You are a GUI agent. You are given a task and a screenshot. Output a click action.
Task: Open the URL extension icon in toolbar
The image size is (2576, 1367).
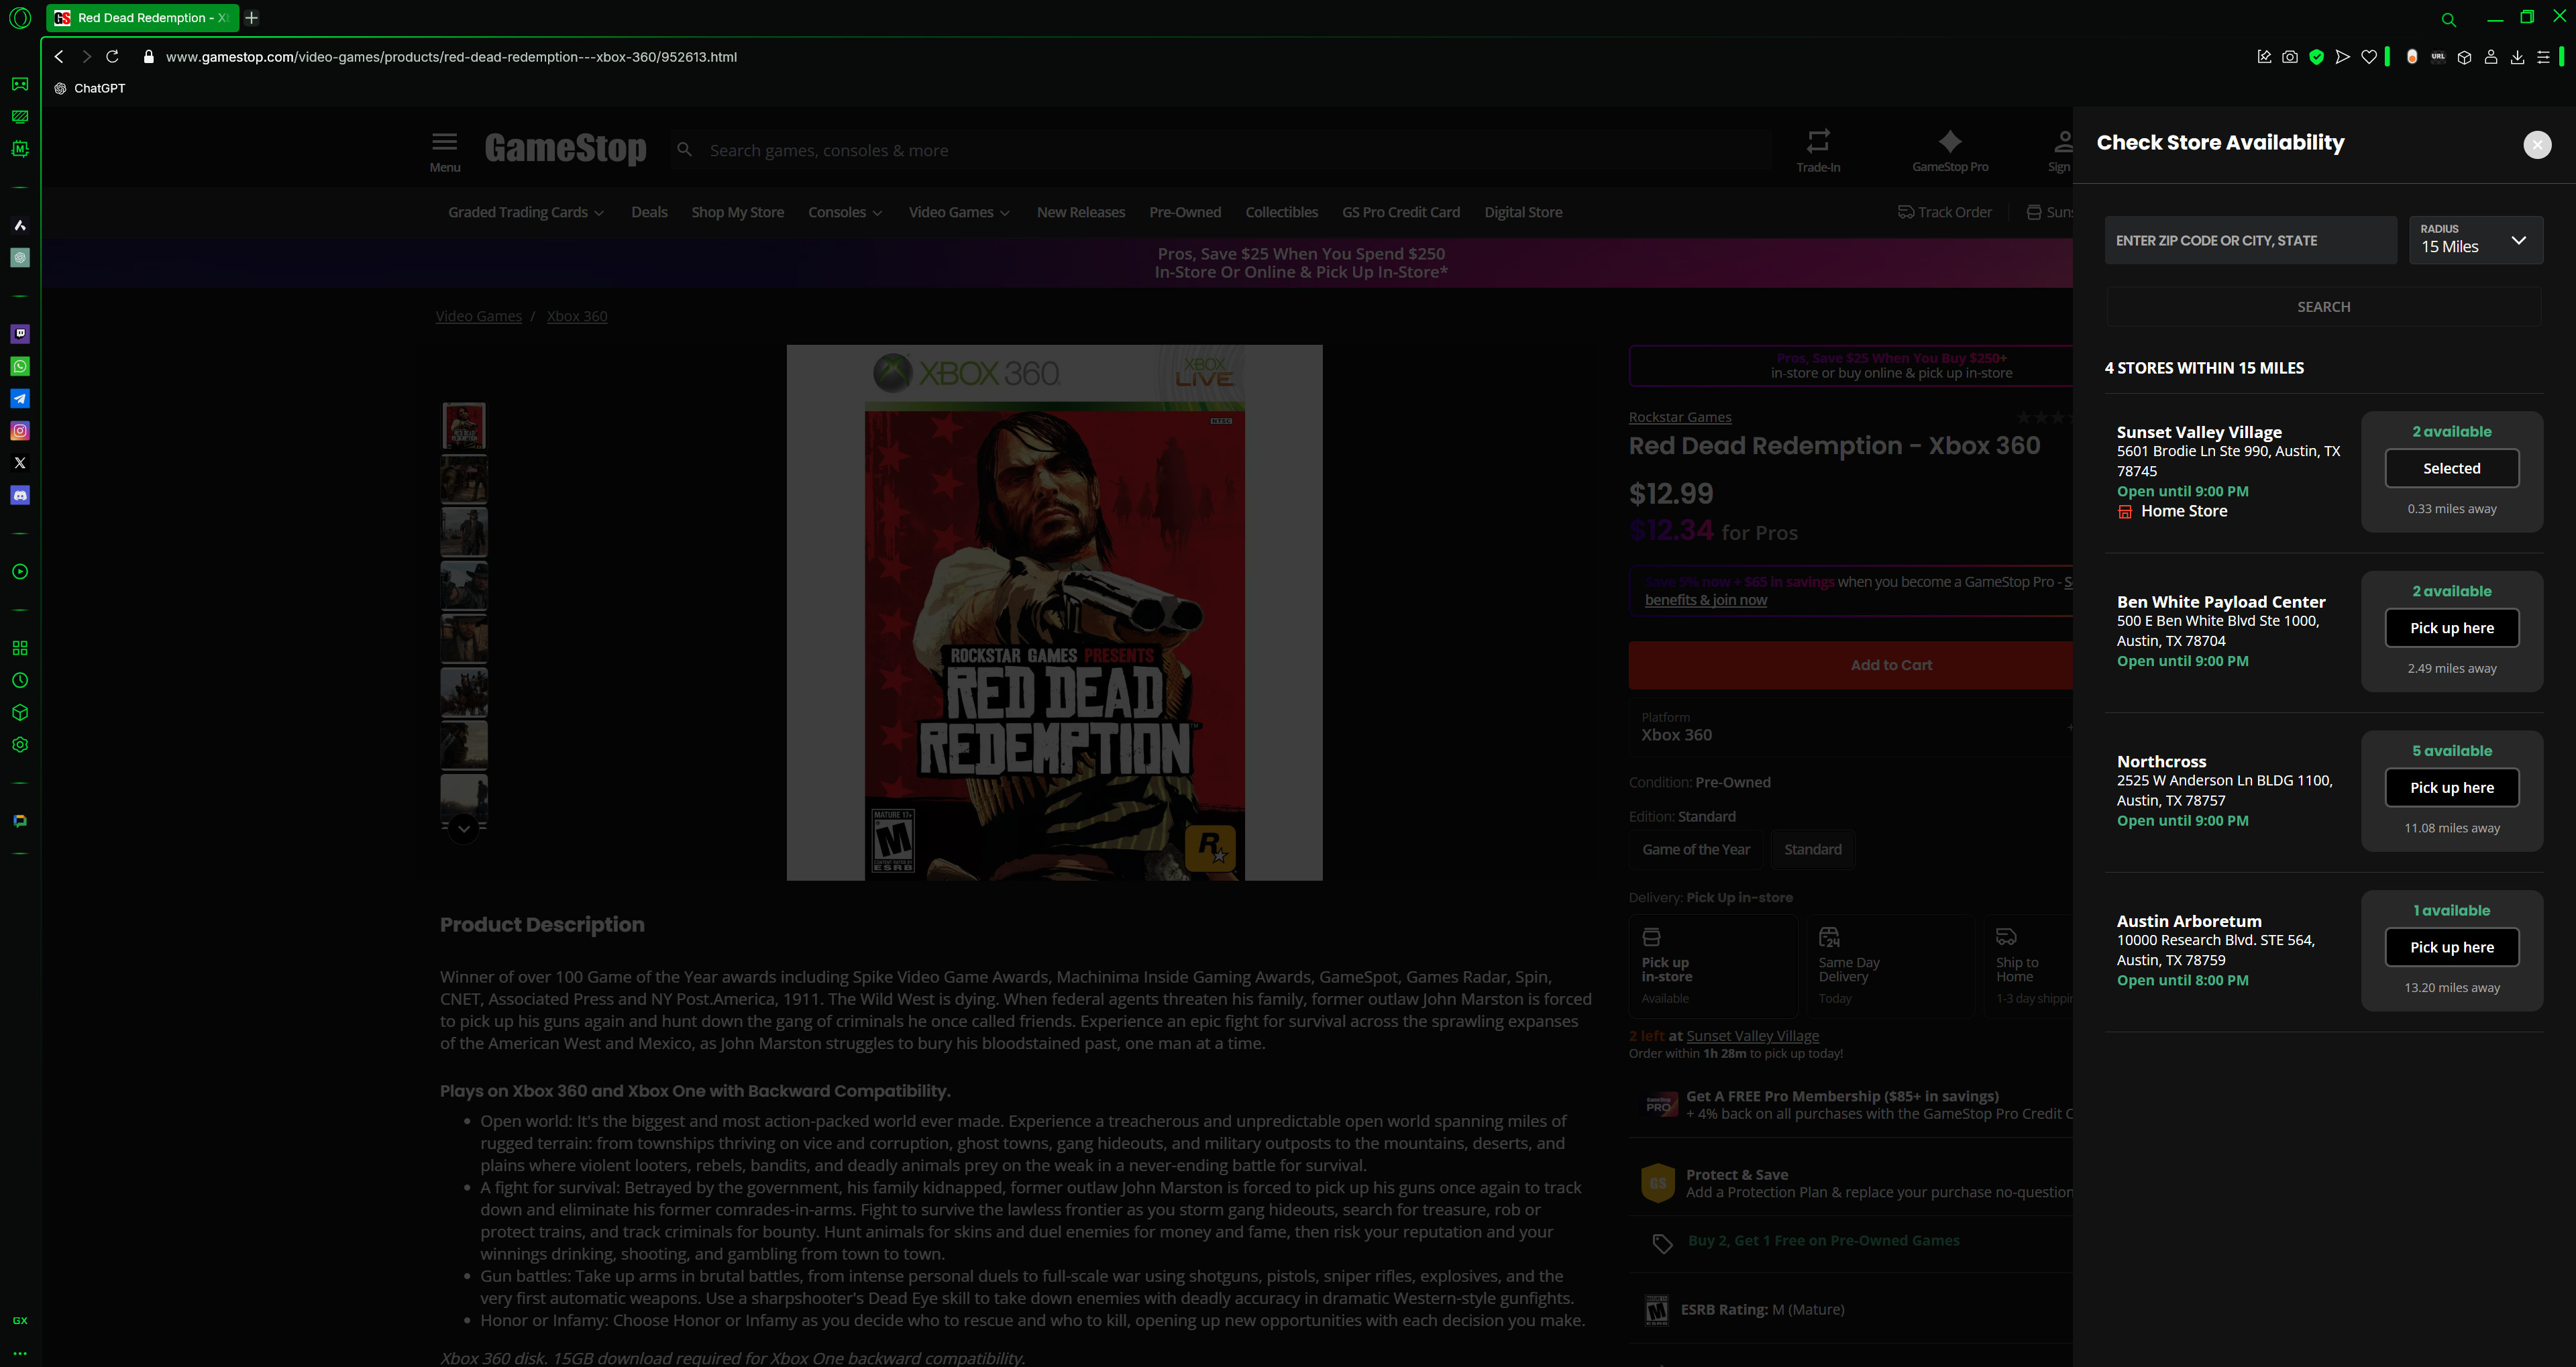2438,57
